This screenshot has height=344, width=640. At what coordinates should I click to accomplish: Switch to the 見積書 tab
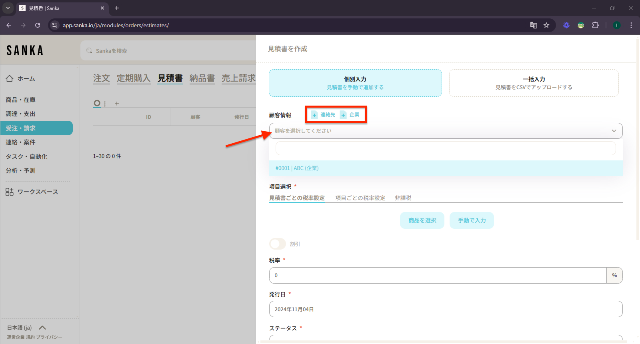click(170, 78)
